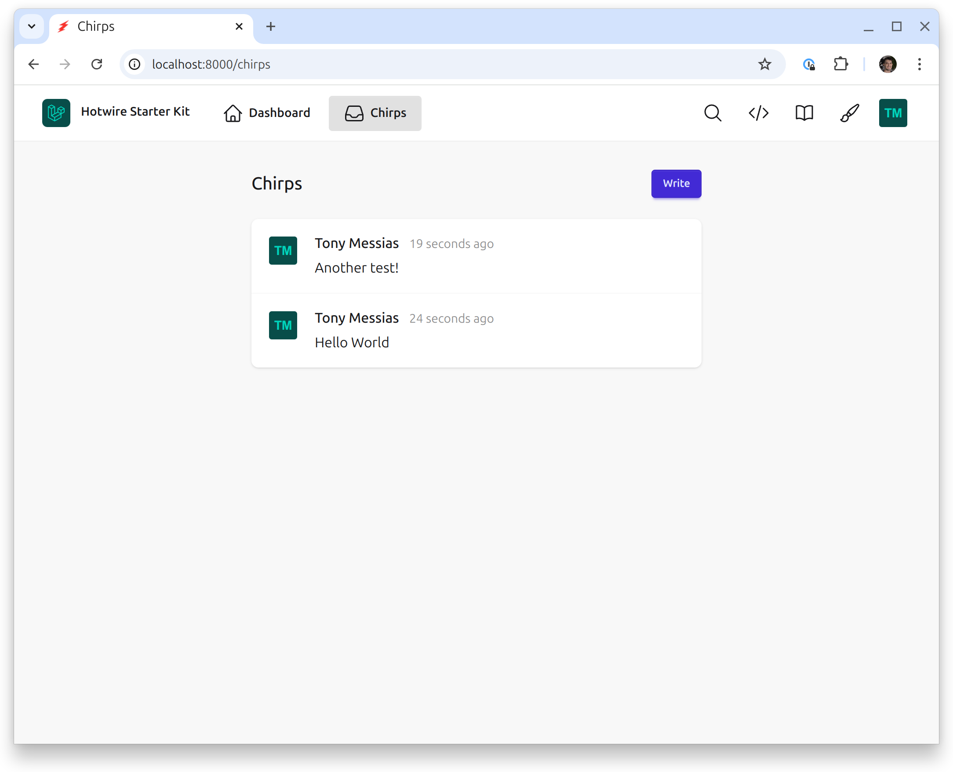Bookmark this page with star icon

click(764, 65)
